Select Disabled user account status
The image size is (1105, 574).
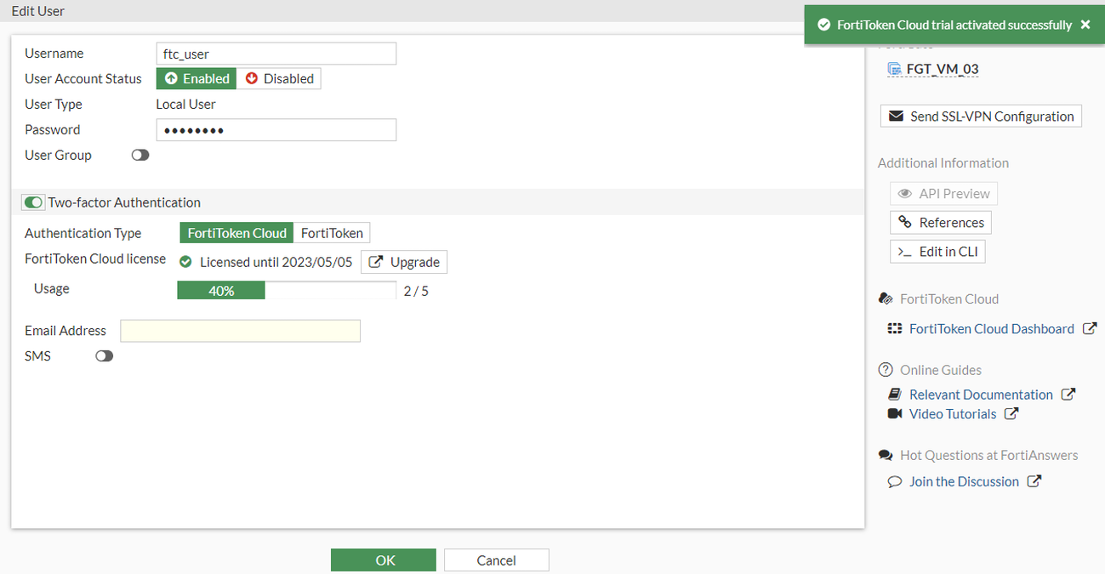click(x=279, y=78)
